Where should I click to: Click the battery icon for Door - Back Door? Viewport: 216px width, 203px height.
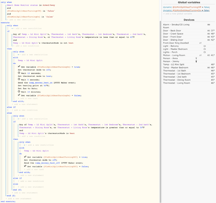pyautogui.click(x=209, y=31)
